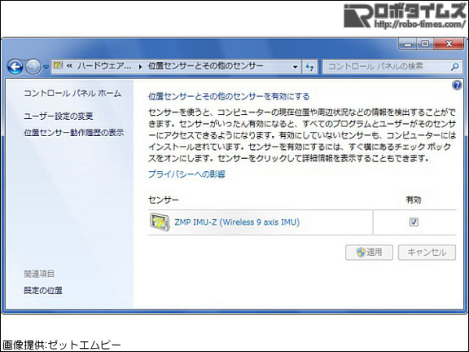469x352 pixels.
Task: Click the greyed Forward arrow button
Action: (33, 67)
